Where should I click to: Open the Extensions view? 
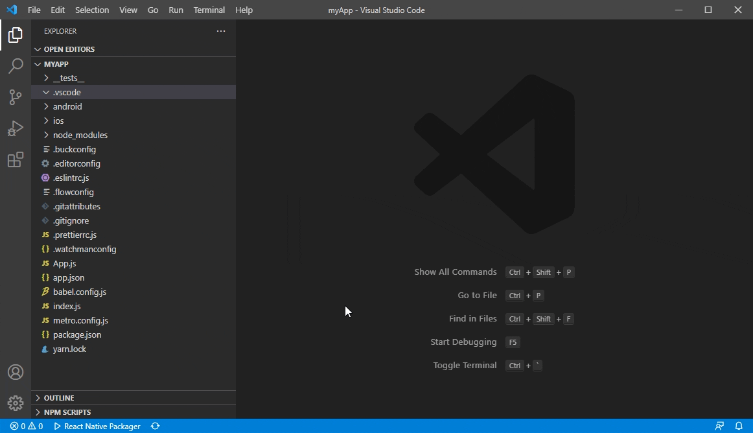pos(16,159)
